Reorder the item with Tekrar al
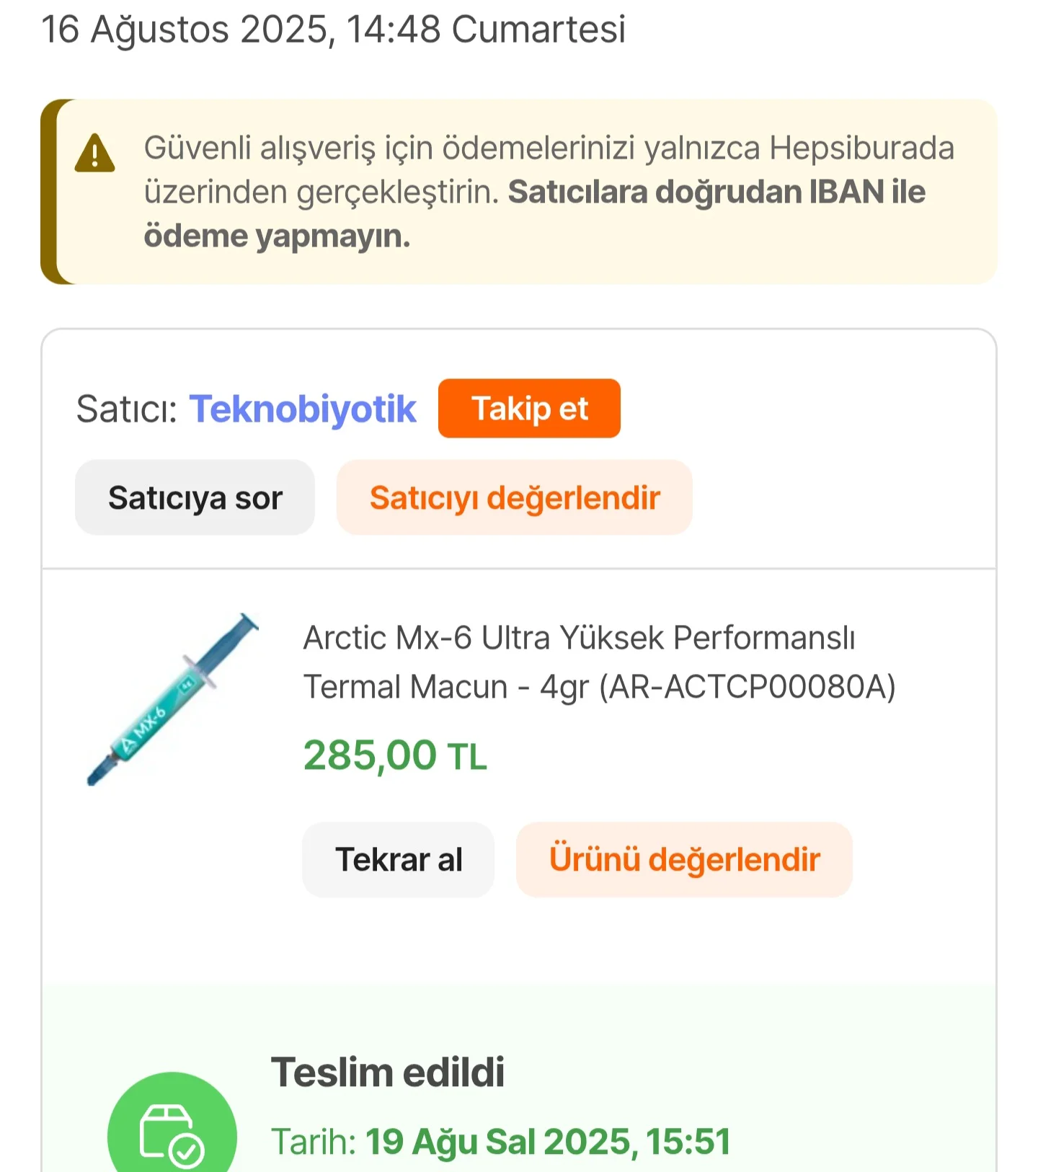 tap(399, 859)
